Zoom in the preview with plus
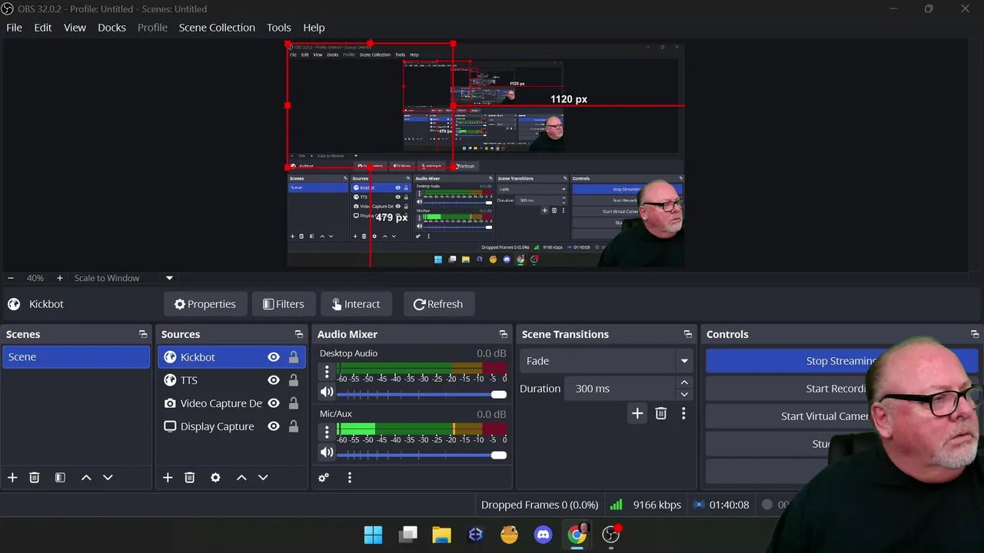The height and width of the screenshot is (553, 984). 59,278
